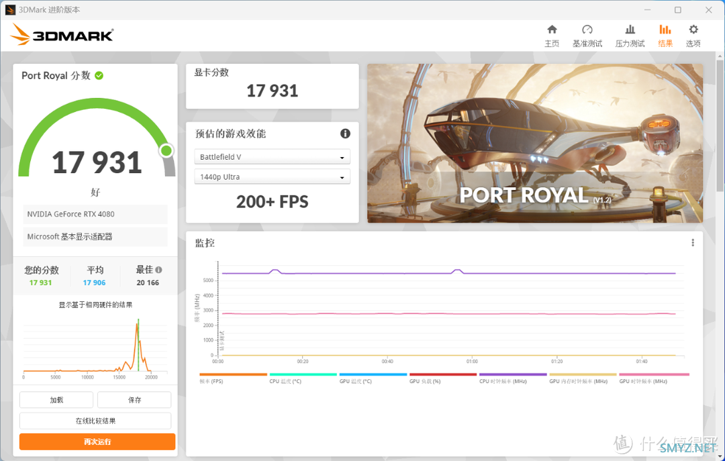Click the 3DMark logo

(x=62, y=35)
